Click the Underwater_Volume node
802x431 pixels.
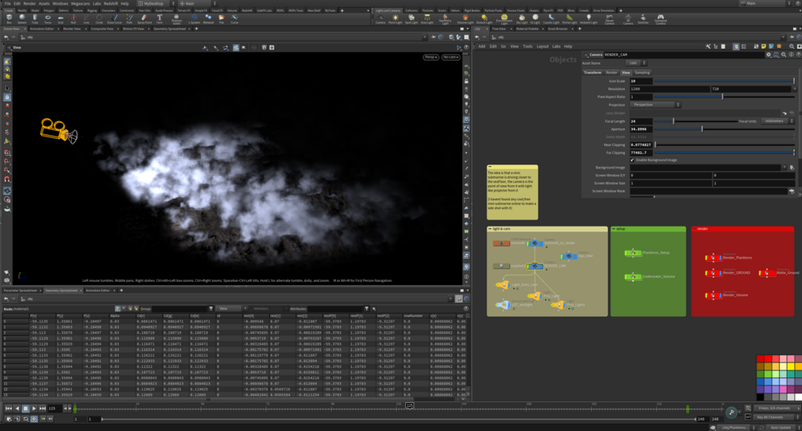coord(633,277)
